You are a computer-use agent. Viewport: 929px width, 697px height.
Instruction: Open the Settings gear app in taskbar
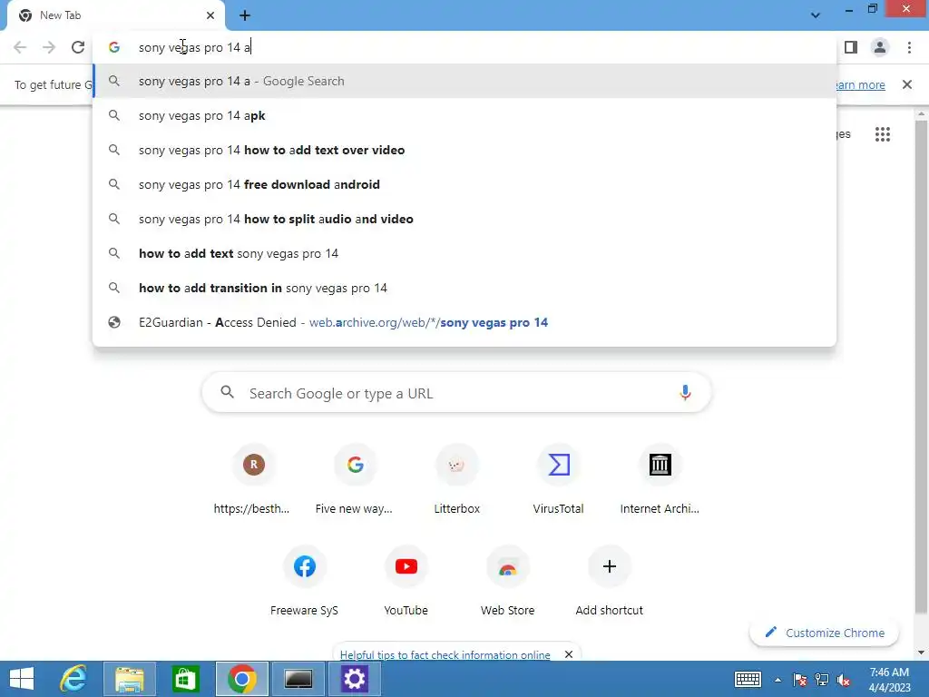(354, 679)
